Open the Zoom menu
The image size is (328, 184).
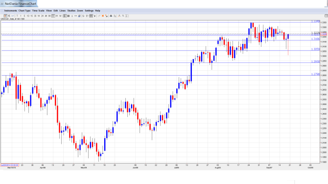coord(80,11)
